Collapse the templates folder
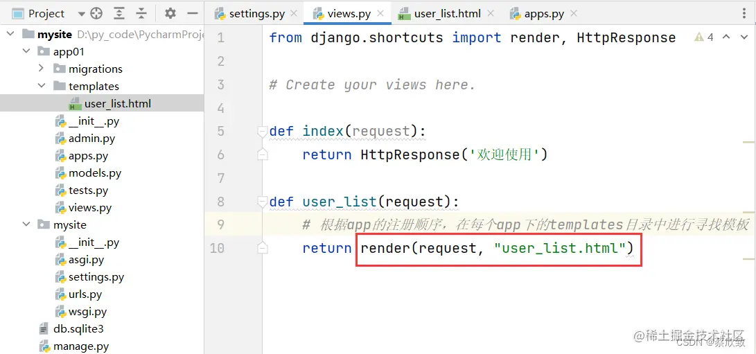 [42, 87]
